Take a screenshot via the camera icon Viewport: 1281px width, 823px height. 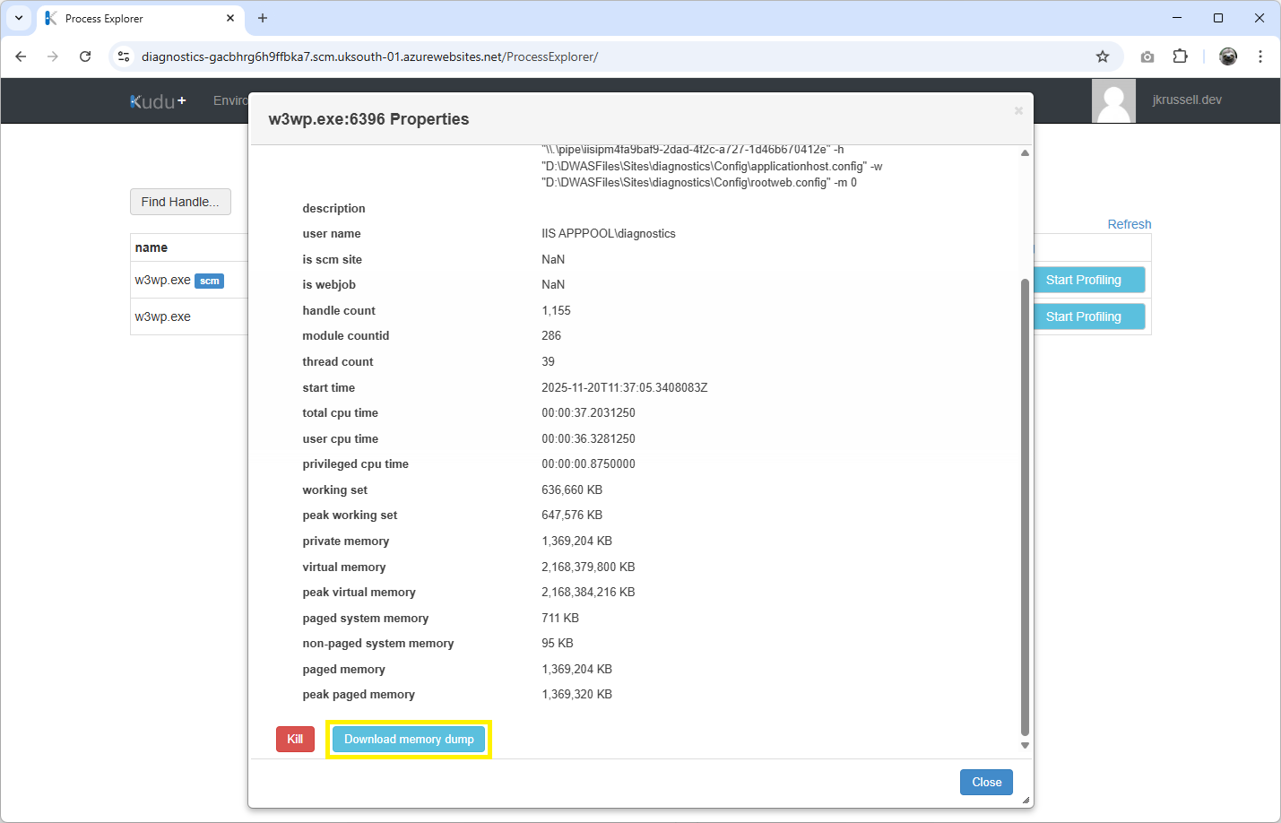click(1147, 56)
